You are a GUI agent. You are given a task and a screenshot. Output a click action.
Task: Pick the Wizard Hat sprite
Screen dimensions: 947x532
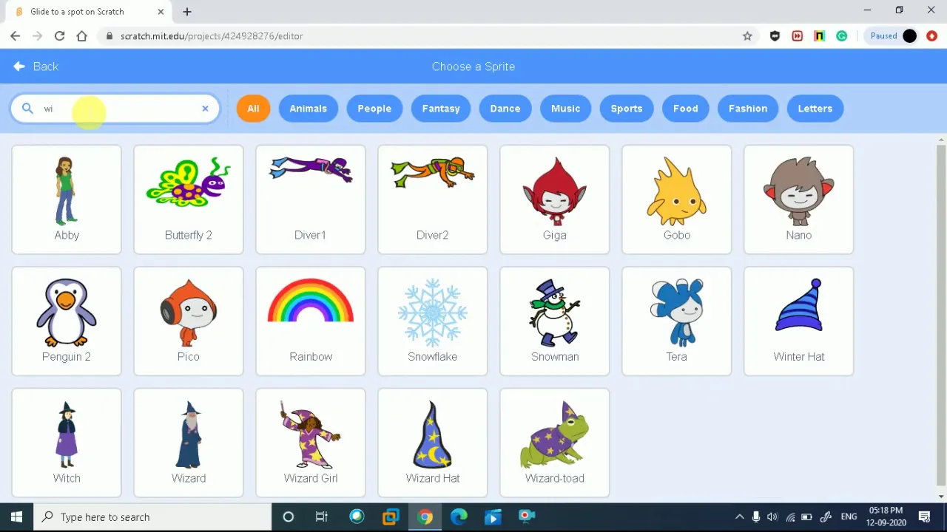pyautogui.click(x=433, y=443)
